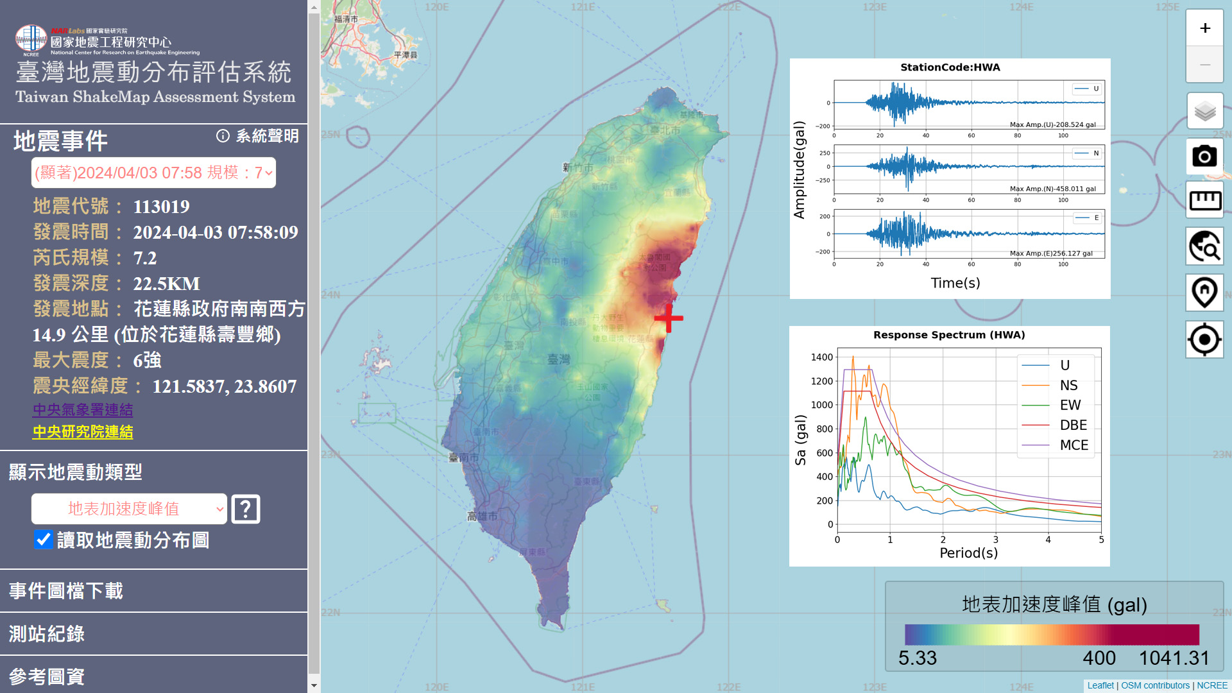Click the target crosshair locate icon
This screenshot has width=1232, height=693.
coord(1204,339)
